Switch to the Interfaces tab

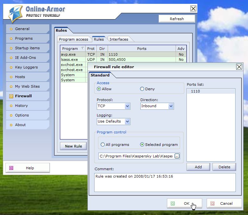tap(119, 39)
